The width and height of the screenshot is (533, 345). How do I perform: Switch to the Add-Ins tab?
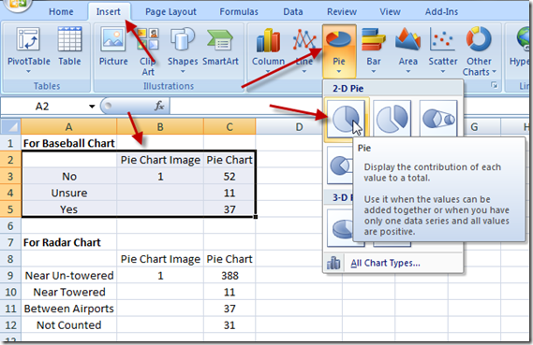click(441, 12)
